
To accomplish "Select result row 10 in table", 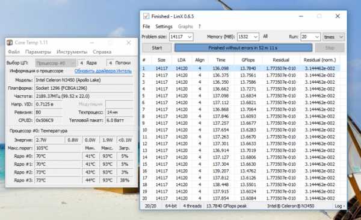I will 241,130.
